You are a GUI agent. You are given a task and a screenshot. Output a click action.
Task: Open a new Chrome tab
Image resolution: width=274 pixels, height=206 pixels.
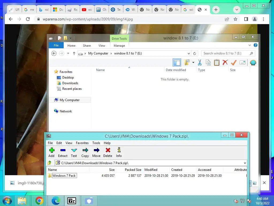coord(216,10)
